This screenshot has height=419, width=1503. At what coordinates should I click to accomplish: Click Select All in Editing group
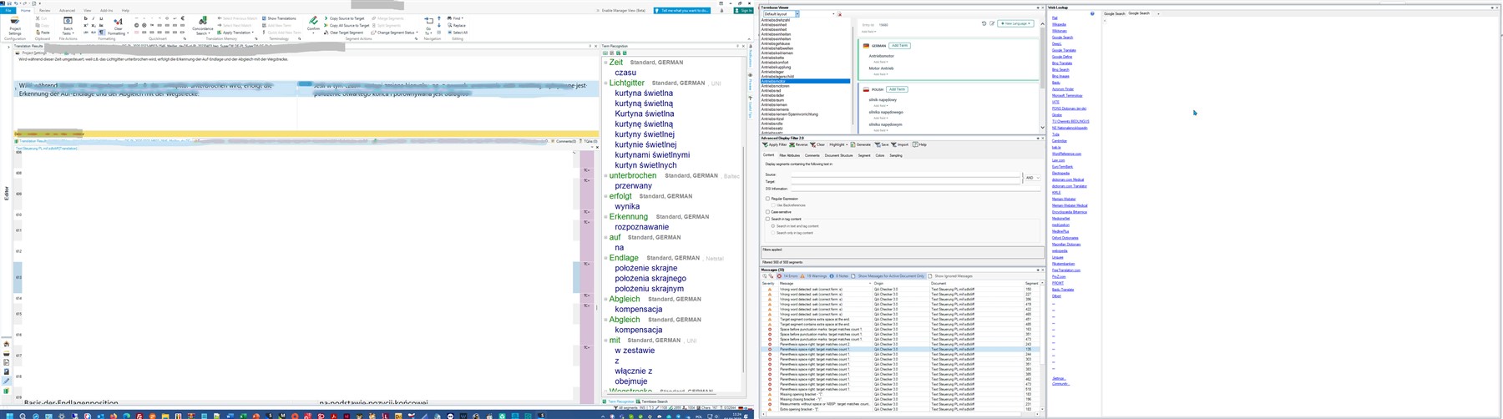(x=458, y=33)
